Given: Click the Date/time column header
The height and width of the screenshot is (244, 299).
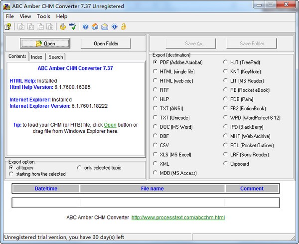Looking at the screenshot, I should (x=46, y=189).
